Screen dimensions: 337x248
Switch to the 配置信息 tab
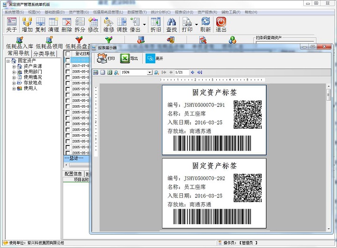pos(73,174)
